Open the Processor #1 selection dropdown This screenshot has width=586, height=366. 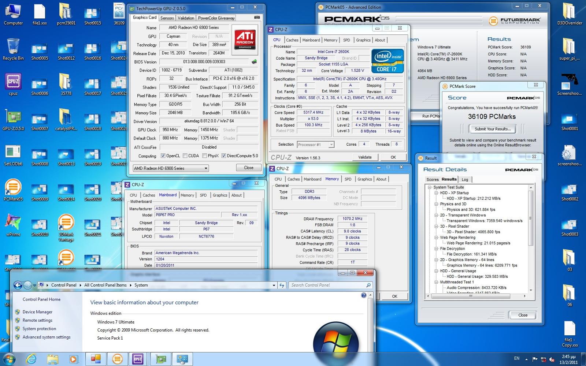point(315,145)
